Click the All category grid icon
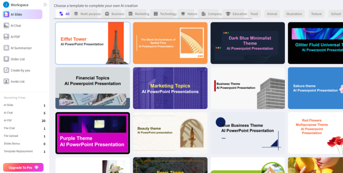 point(61,14)
